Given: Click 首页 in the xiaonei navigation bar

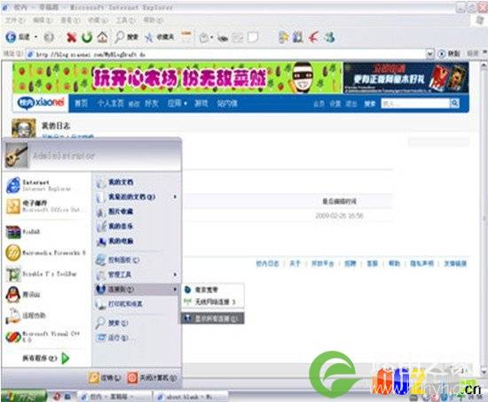Looking at the screenshot, I should [x=82, y=103].
